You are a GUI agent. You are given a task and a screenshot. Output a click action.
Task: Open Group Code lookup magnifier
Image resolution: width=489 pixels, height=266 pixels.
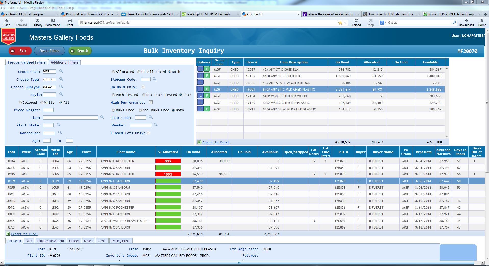coord(61,71)
